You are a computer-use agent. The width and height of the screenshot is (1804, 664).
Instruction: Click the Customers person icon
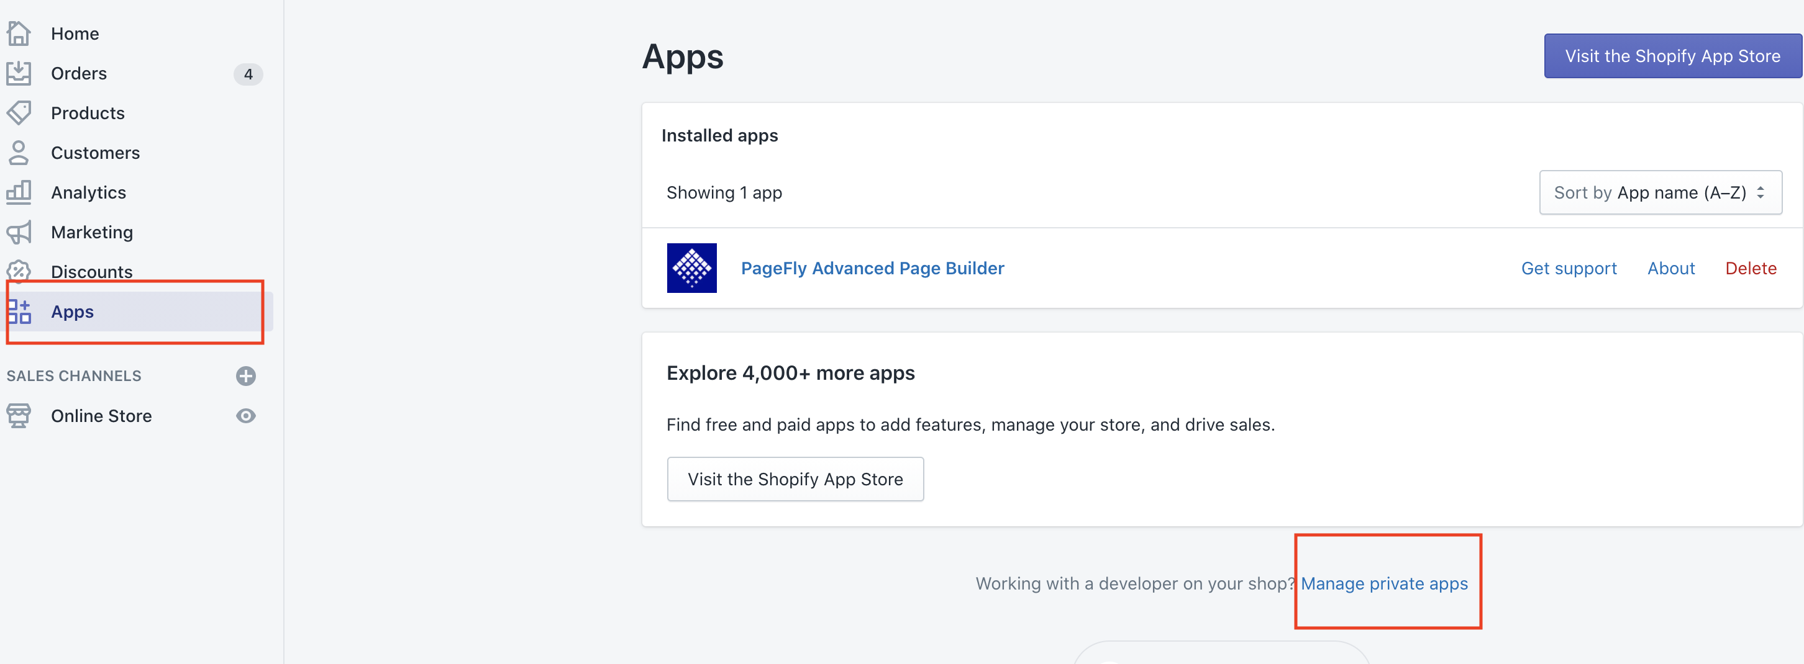click(x=19, y=153)
